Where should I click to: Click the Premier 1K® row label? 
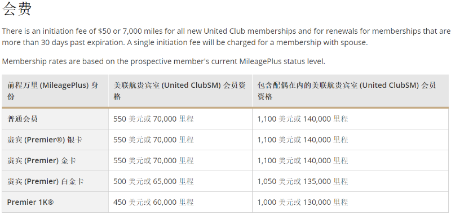[x=30, y=202]
